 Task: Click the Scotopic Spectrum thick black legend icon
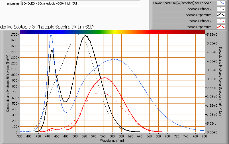(x=221, y=15)
